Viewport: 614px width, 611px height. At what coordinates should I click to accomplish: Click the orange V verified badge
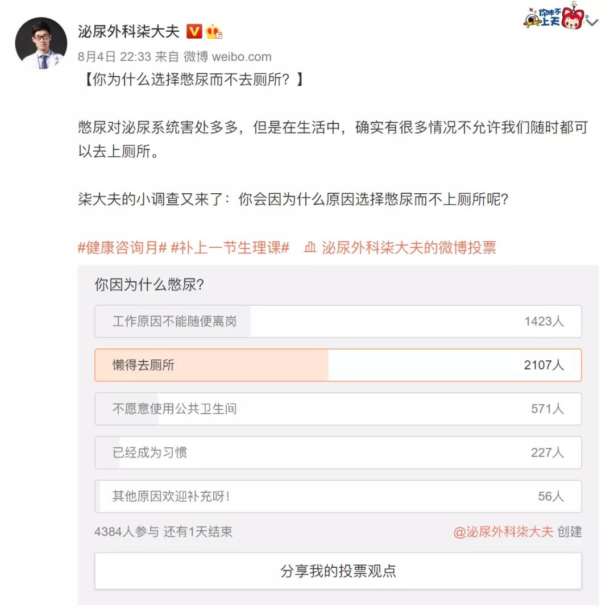click(x=194, y=32)
